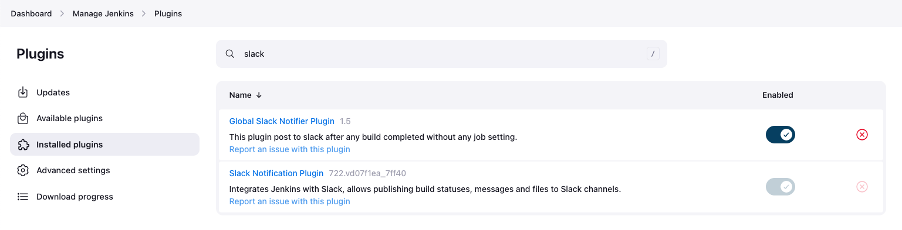This screenshot has height=230, width=902.
Task: Click the chevron after Dashboard in breadcrumb
Action: click(x=62, y=13)
